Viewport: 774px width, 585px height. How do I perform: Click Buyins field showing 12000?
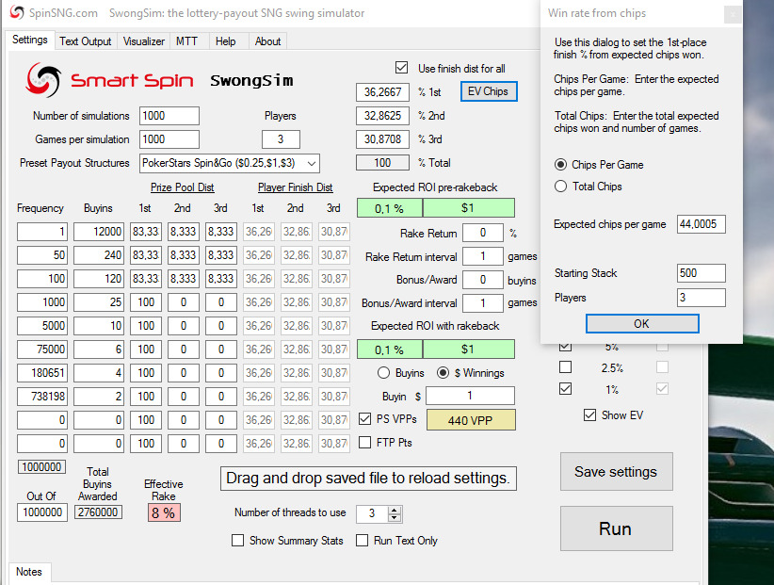(x=99, y=232)
